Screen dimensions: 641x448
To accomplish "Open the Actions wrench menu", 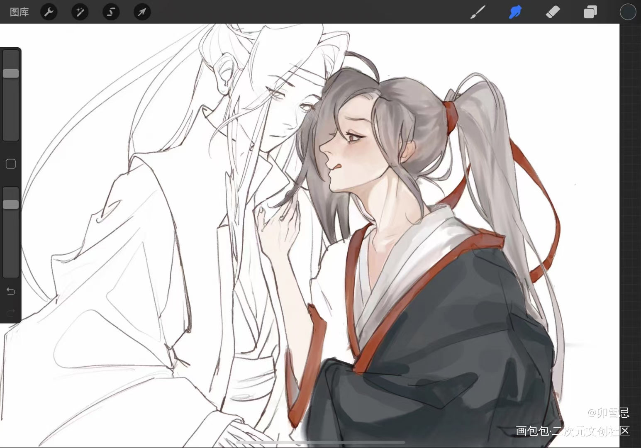I will point(49,12).
